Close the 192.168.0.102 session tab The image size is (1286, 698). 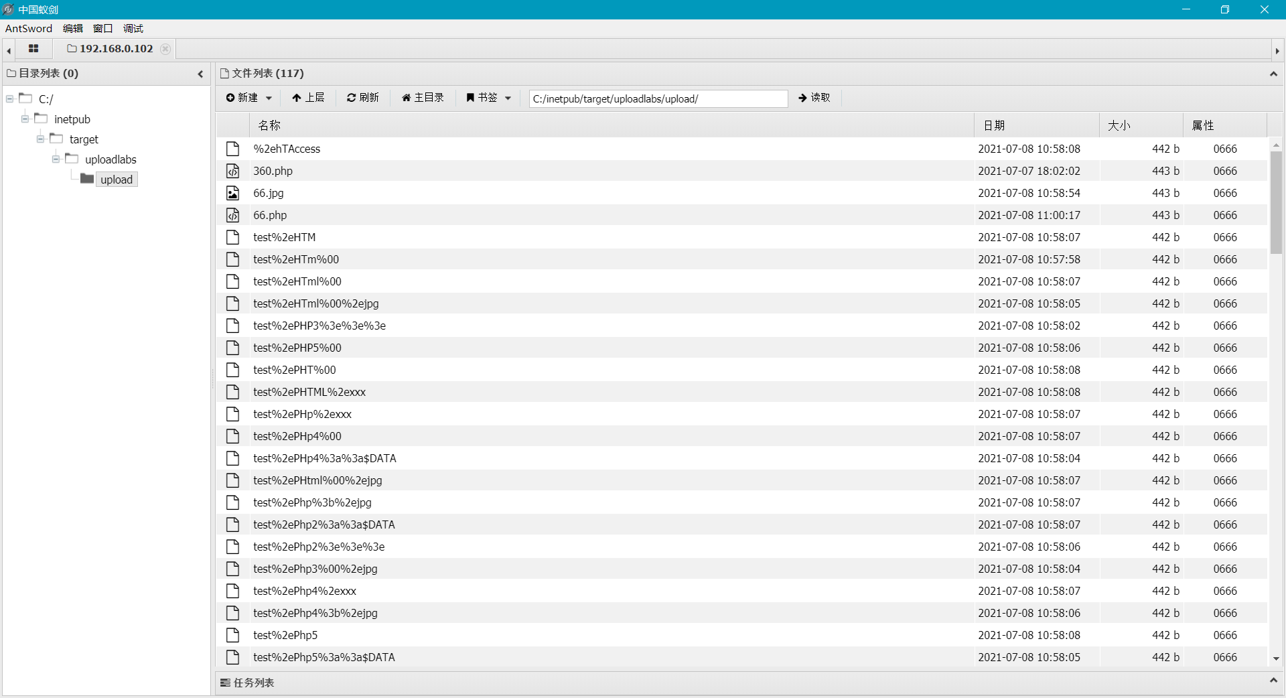(165, 49)
